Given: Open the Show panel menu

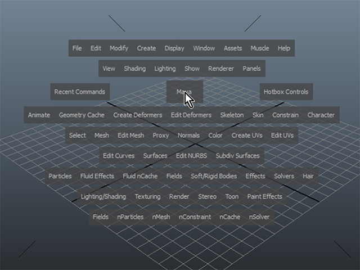Looking at the screenshot, I should [x=192, y=69].
